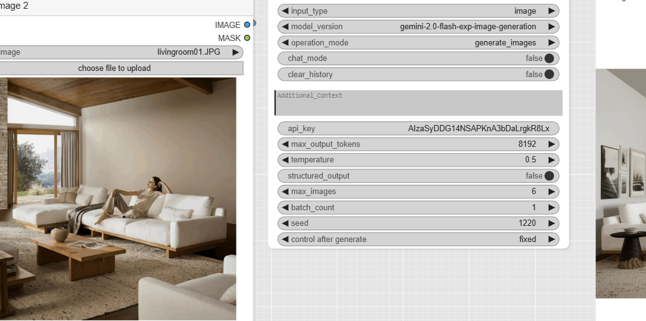
Task: Click the batch_count value 1
Action: point(534,208)
